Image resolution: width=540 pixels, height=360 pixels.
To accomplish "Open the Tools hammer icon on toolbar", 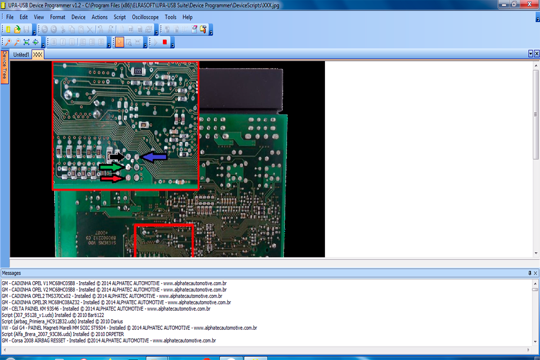I will [x=203, y=30].
